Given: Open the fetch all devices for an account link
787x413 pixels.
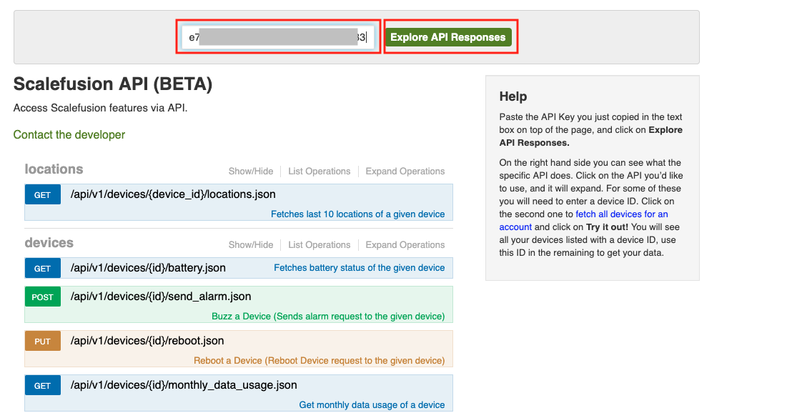Looking at the screenshot, I should 583,220.
